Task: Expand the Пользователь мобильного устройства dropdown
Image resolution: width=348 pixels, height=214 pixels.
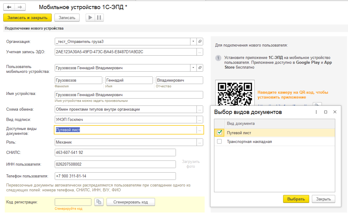Action: (x=194, y=68)
